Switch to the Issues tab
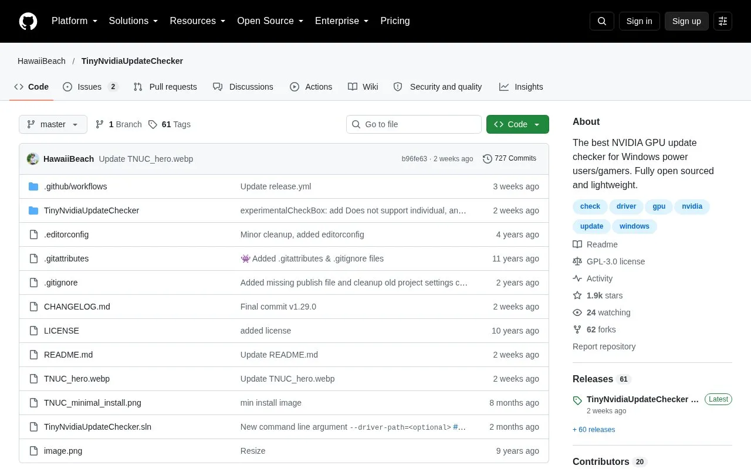751x469 pixels. point(90,87)
